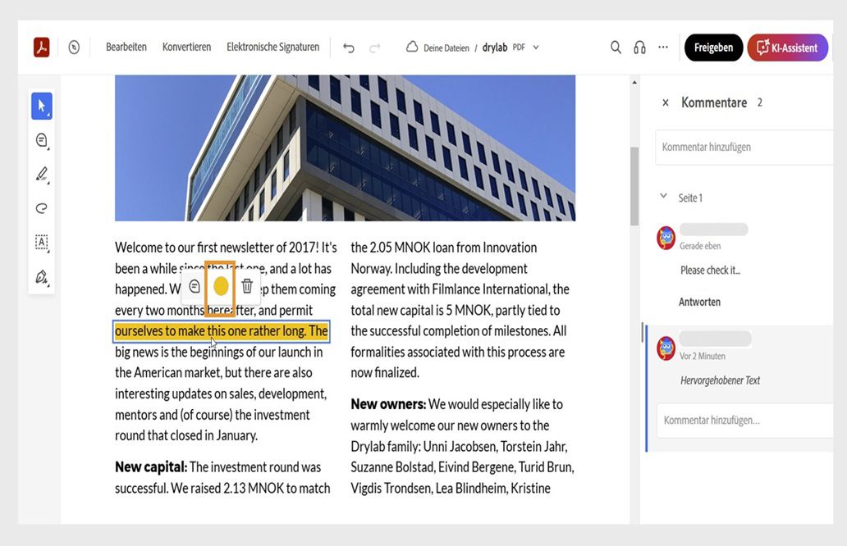Image resolution: width=847 pixels, height=546 pixels.
Task: Close the Kommentare panel
Action: 666,102
